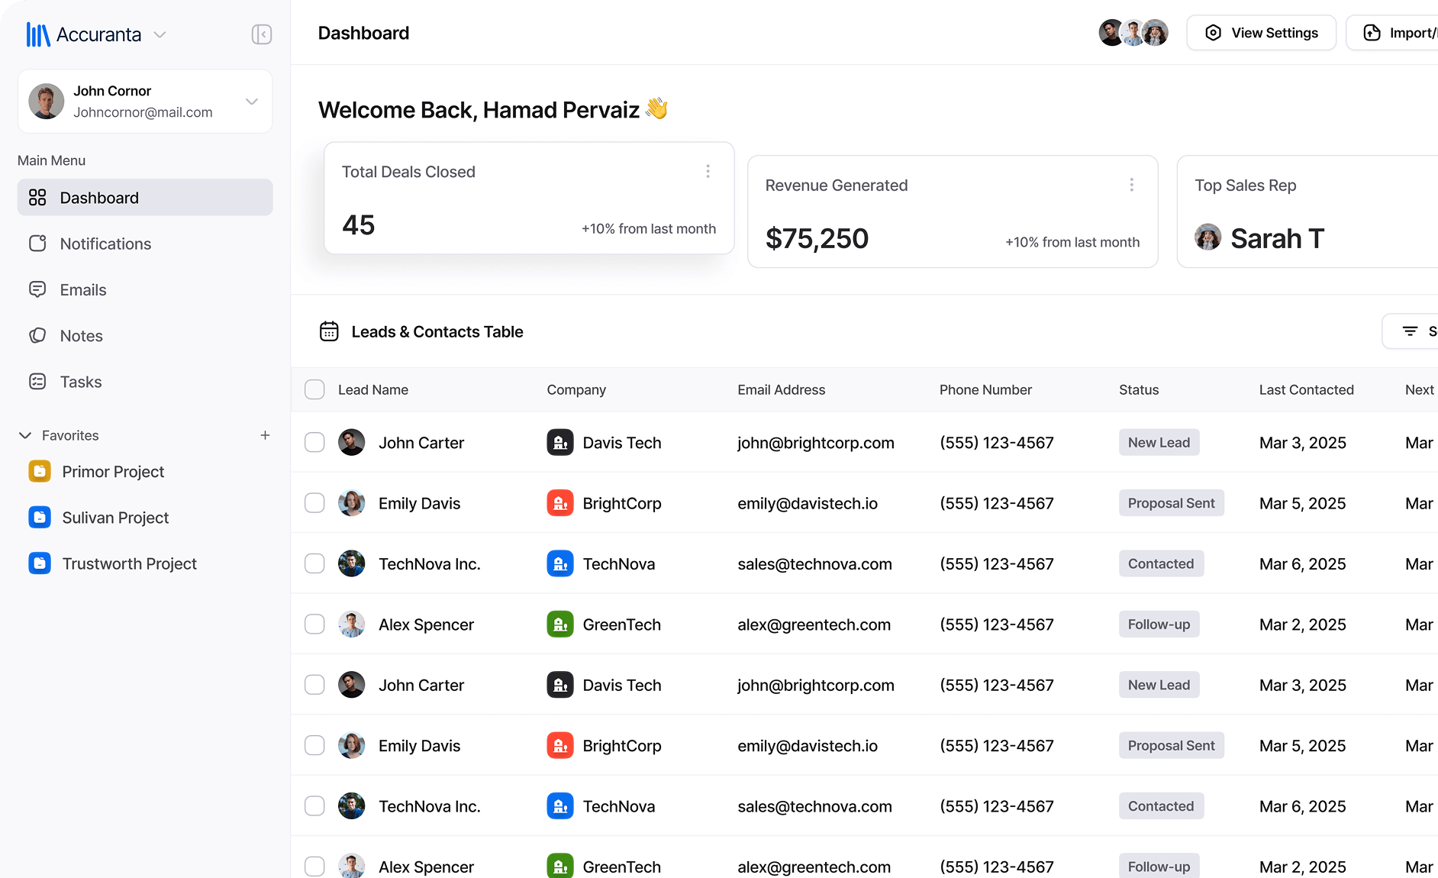Collapse the sidebar with the panel icon
Image resolution: width=1438 pixels, height=878 pixels.
[262, 34]
